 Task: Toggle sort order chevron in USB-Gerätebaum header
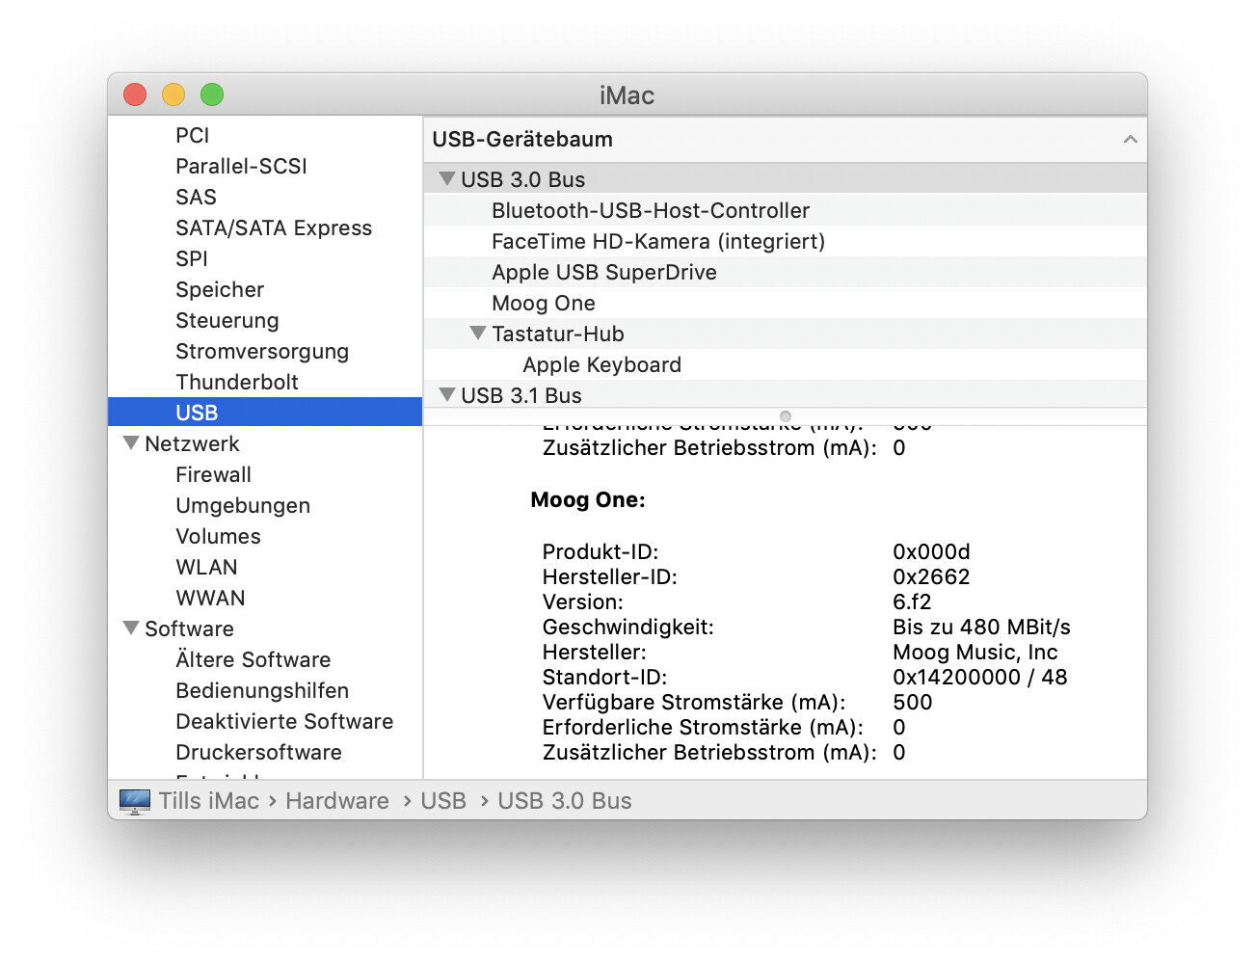[x=1130, y=140]
